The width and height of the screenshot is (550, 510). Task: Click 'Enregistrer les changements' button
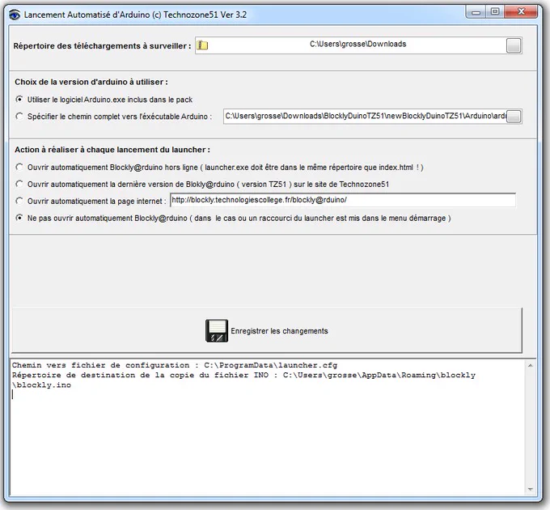pyautogui.click(x=267, y=330)
